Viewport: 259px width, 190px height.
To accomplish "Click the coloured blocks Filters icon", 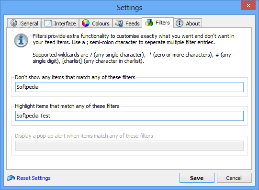I will point(149,23).
